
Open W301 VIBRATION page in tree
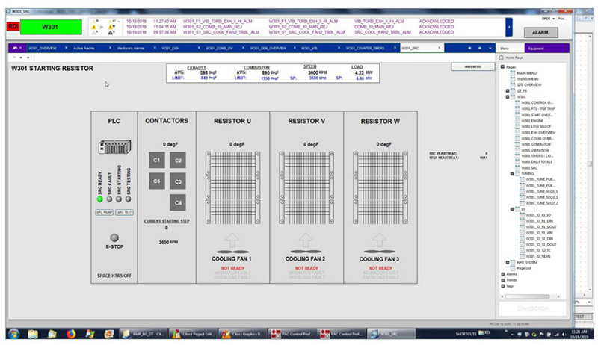pos(534,150)
